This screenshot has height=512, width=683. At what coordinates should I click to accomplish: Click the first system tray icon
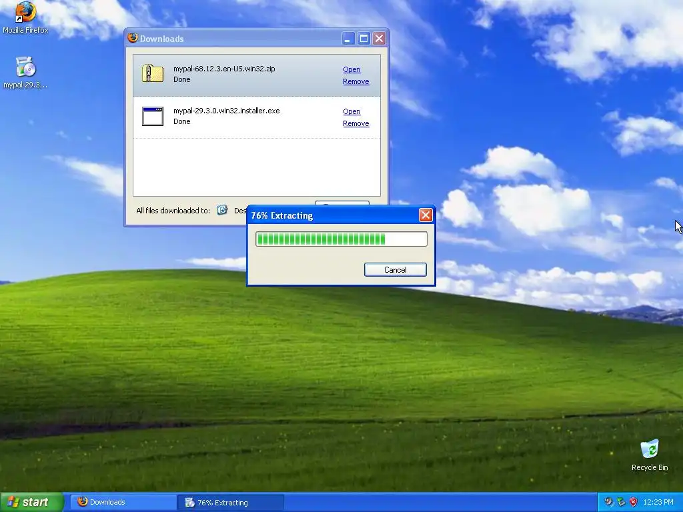tap(609, 502)
